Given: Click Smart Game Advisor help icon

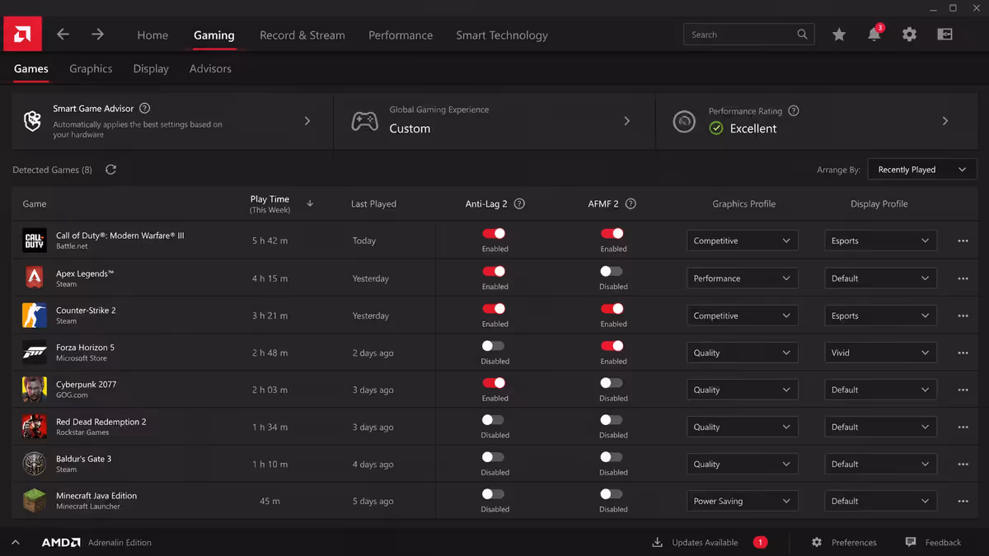Looking at the screenshot, I should pyautogui.click(x=145, y=108).
